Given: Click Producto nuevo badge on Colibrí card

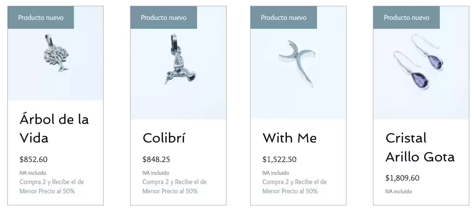Looking at the screenshot, I should point(164,18).
